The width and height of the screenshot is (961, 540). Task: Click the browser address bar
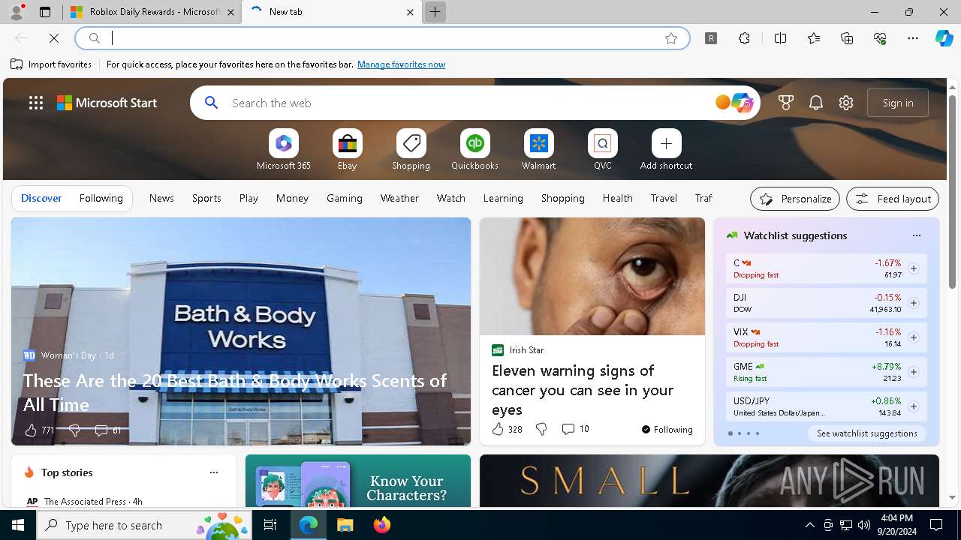pyautogui.click(x=383, y=38)
